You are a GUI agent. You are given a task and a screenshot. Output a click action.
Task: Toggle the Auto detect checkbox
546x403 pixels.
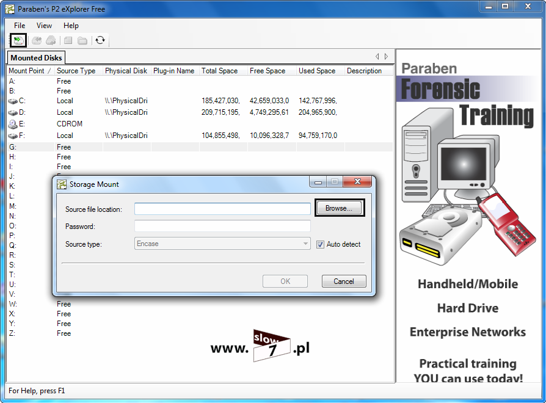(x=320, y=244)
